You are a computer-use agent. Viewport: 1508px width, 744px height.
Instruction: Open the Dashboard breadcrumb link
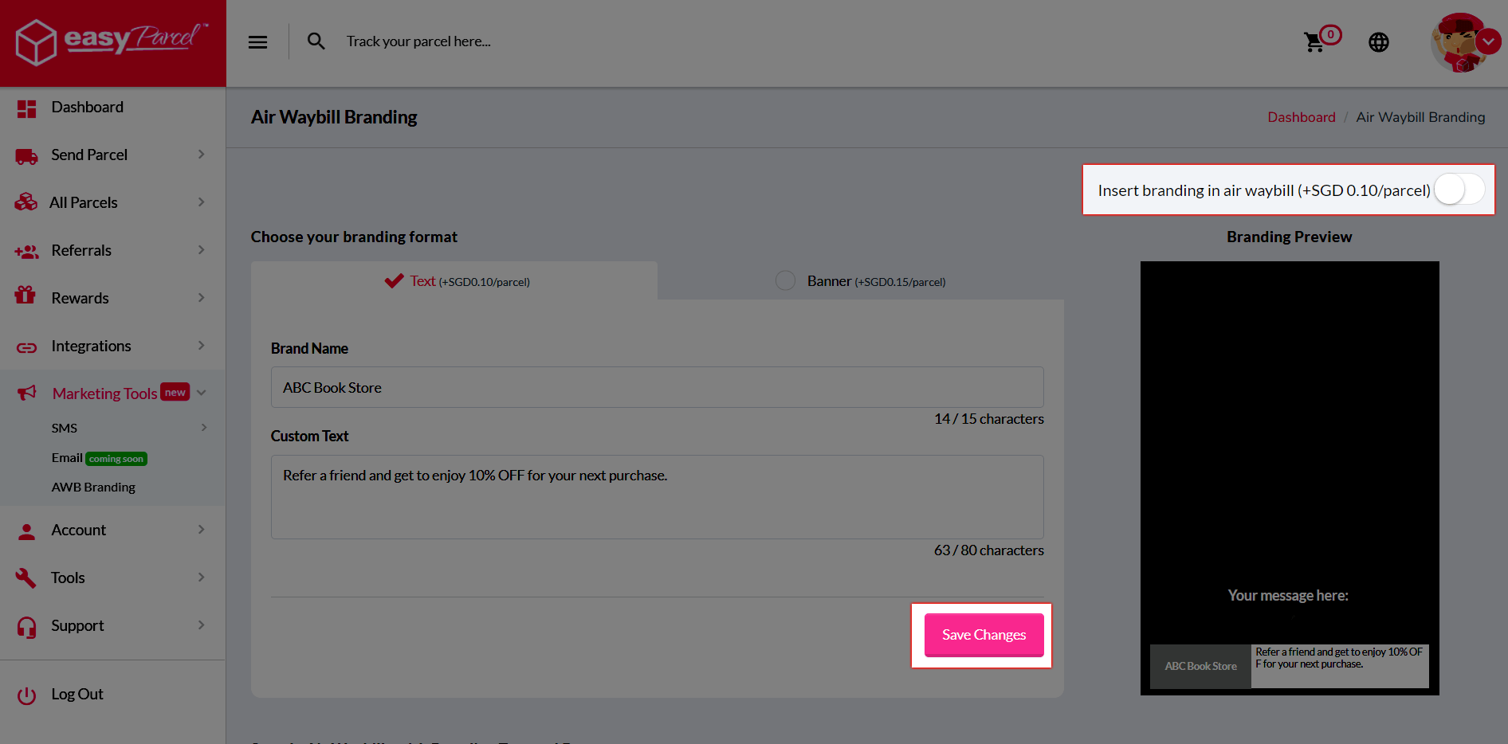1301,117
